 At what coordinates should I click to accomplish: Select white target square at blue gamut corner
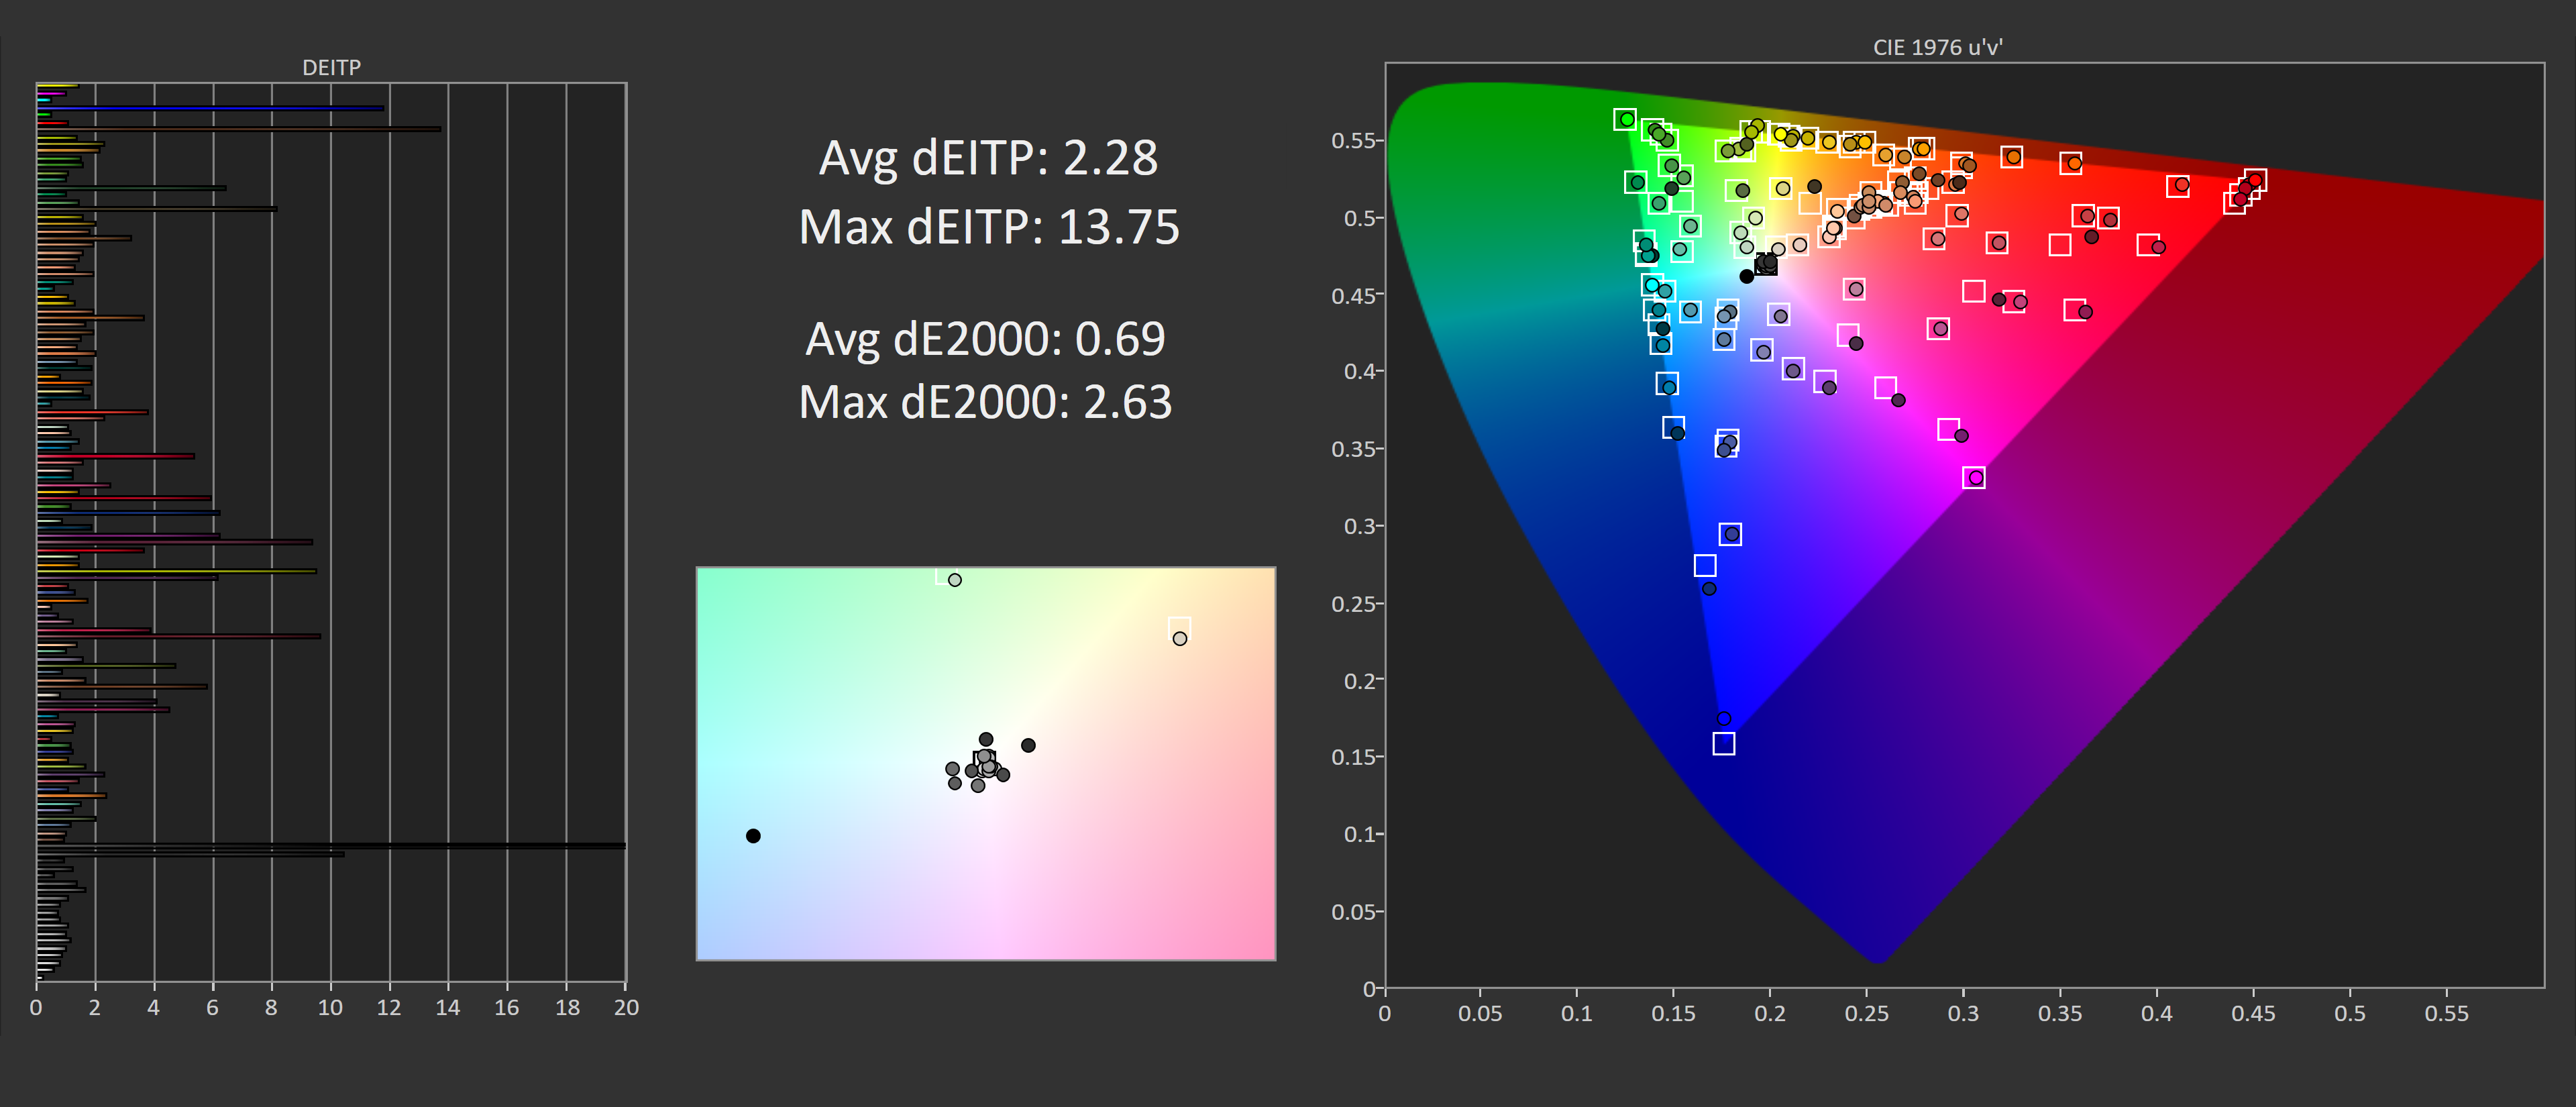click(1723, 744)
